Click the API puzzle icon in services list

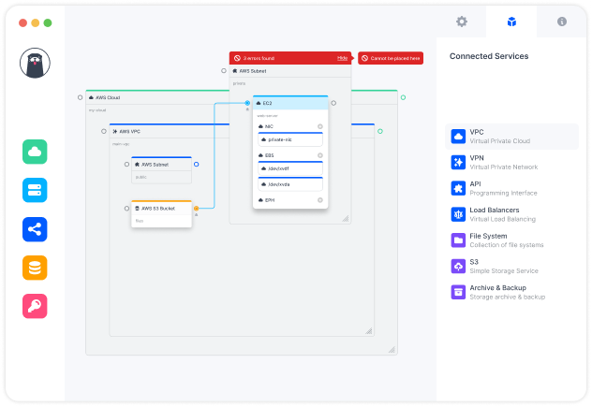pyautogui.click(x=458, y=188)
